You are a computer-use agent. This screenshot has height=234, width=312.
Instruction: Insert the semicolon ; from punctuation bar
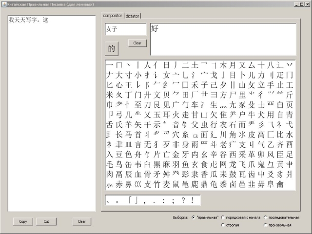(x=174, y=201)
